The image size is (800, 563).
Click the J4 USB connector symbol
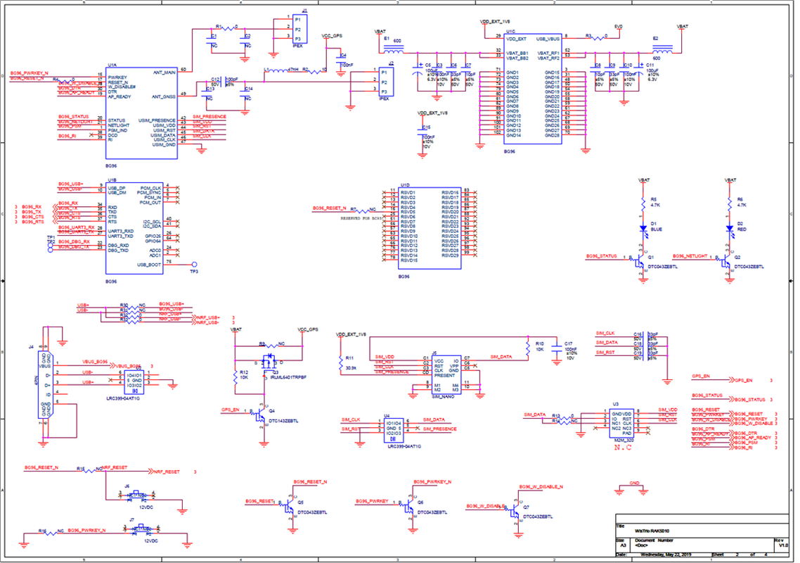coord(46,384)
